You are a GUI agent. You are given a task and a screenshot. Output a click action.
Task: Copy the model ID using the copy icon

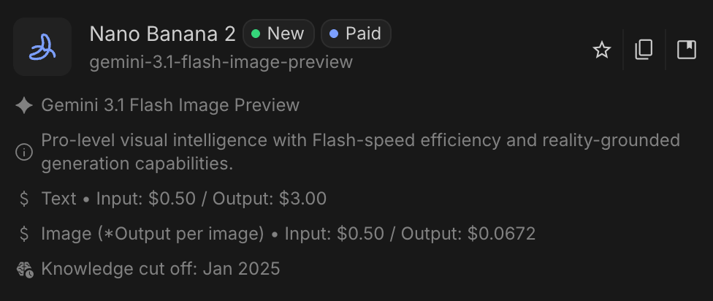pyautogui.click(x=644, y=50)
